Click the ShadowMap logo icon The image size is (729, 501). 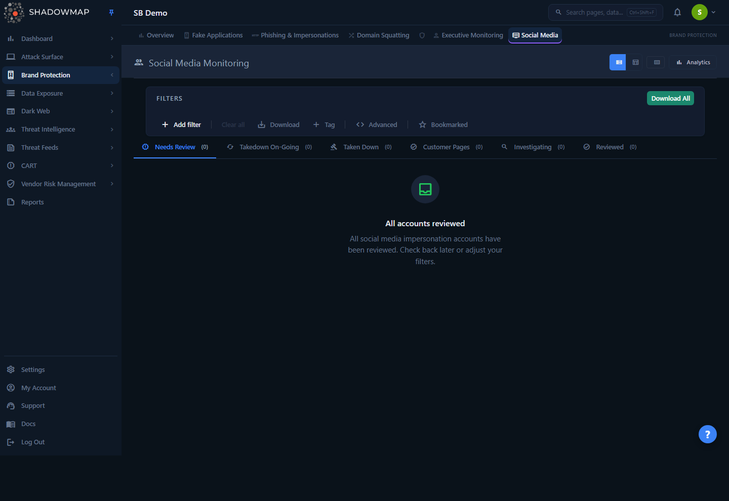(14, 13)
